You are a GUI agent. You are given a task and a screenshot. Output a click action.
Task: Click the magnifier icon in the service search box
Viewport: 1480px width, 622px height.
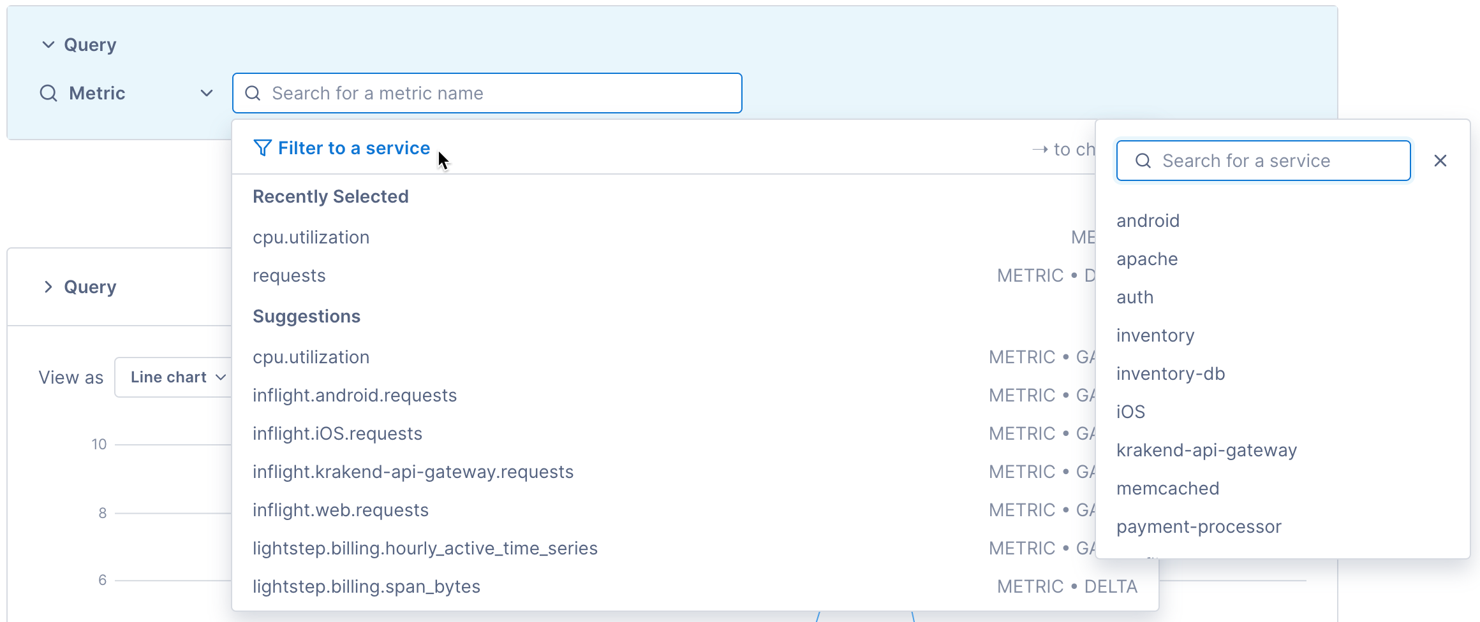point(1143,161)
